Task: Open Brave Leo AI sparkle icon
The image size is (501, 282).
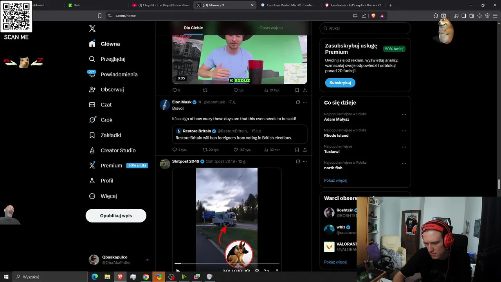Action: tap(479, 16)
